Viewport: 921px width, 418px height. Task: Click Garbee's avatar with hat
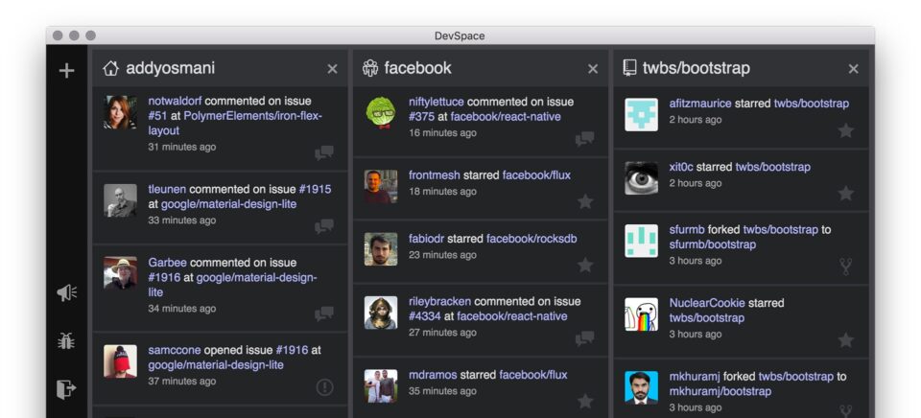[x=121, y=273]
